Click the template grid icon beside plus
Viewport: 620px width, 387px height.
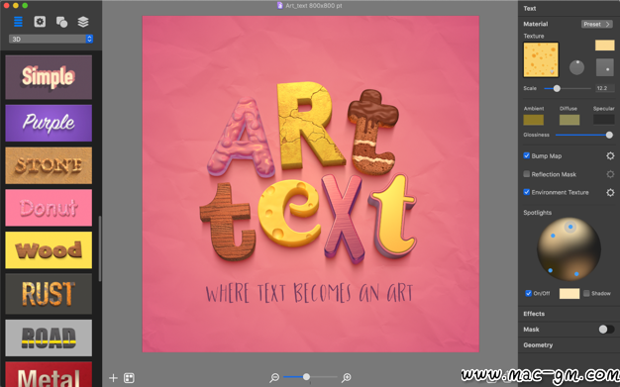pos(129,378)
